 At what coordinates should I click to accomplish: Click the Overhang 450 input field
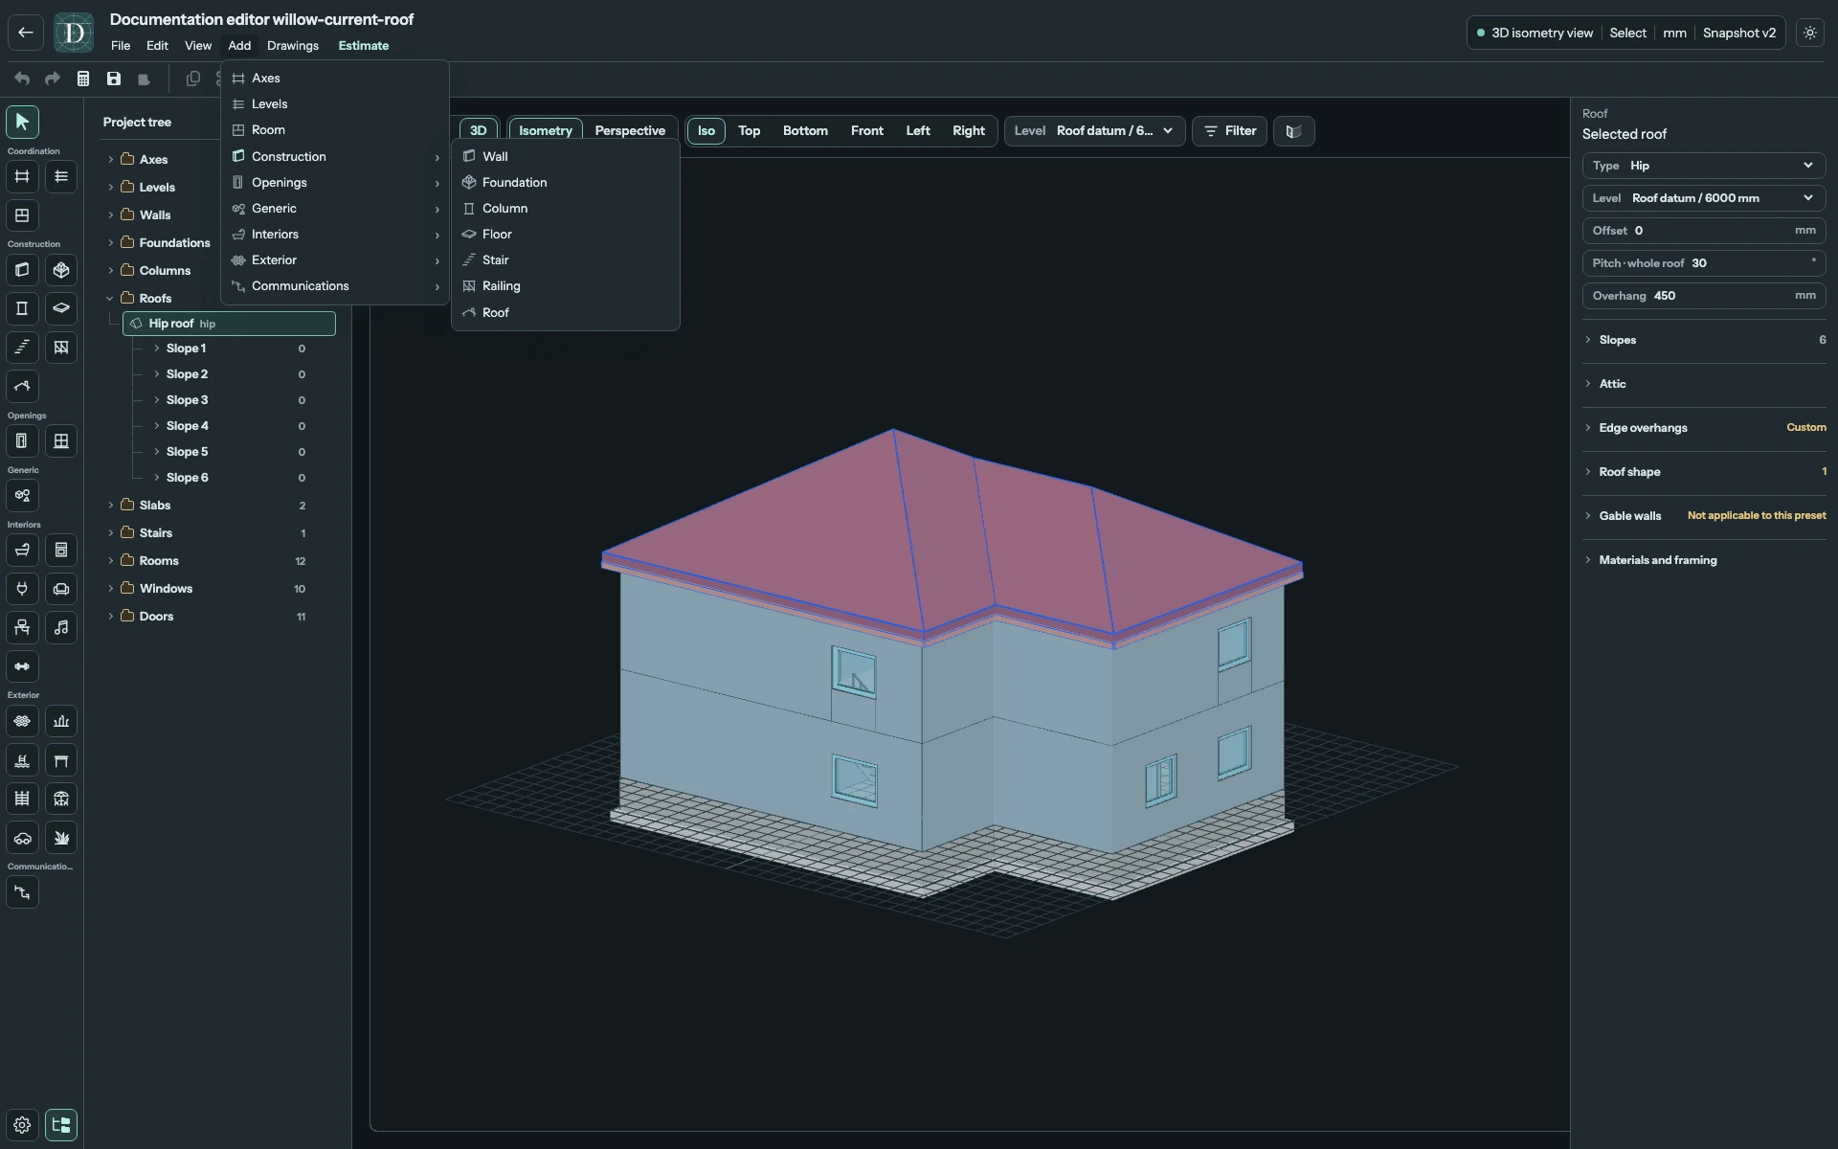(x=1703, y=296)
